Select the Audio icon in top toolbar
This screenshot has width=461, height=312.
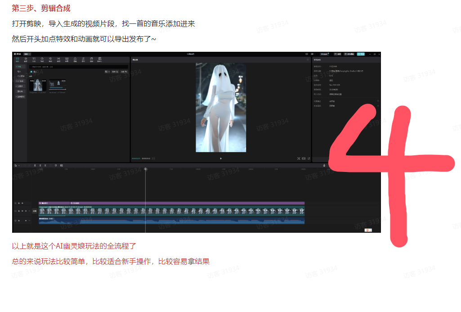[26, 59]
